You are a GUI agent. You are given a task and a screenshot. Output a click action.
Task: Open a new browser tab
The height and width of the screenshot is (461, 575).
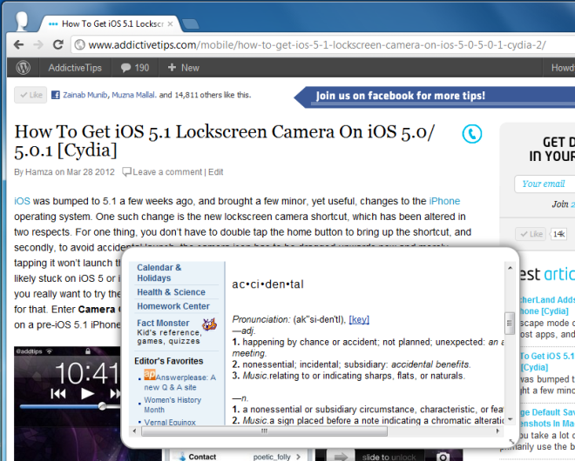point(190,24)
